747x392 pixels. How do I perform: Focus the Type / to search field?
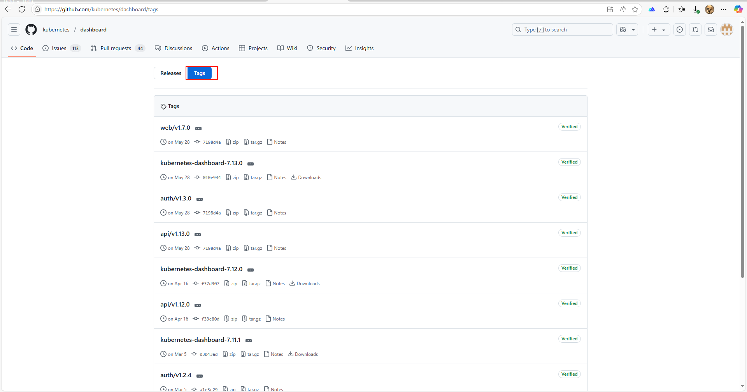click(x=562, y=30)
